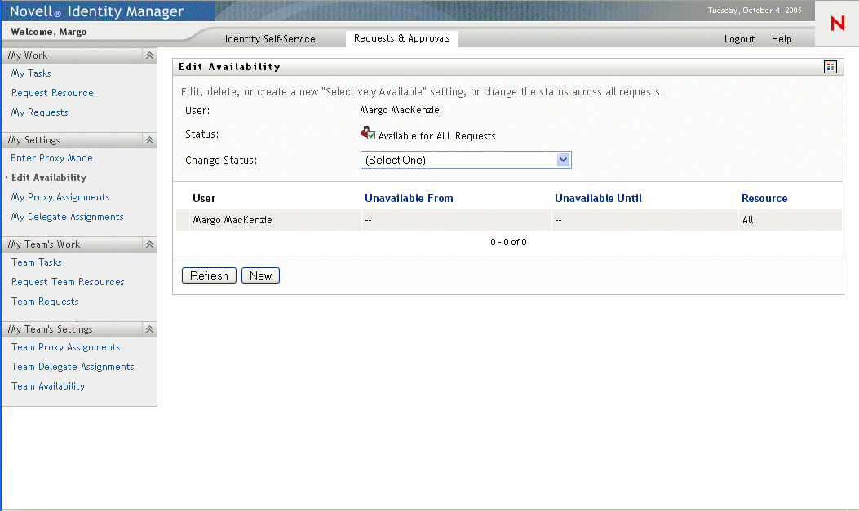Viewport: 859px width, 511px height.
Task: Collapse the My Team's Settings section
Action: (x=149, y=329)
